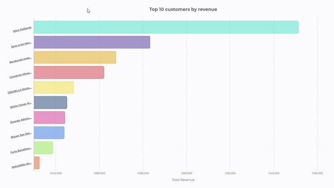Click the green Furia Bacalhau bar
This screenshot has height=188, width=334.
[43, 147]
